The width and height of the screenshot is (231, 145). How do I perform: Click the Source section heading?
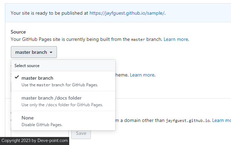pyautogui.click(x=18, y=32)
